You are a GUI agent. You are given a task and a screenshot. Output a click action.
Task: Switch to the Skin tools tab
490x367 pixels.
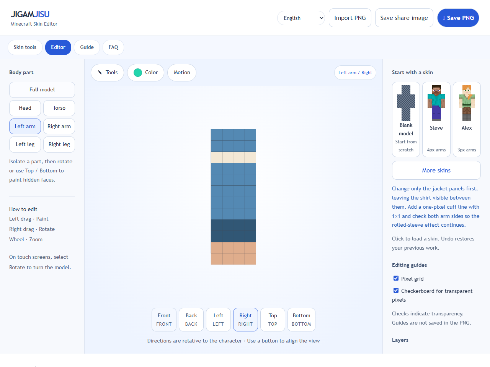25,47
